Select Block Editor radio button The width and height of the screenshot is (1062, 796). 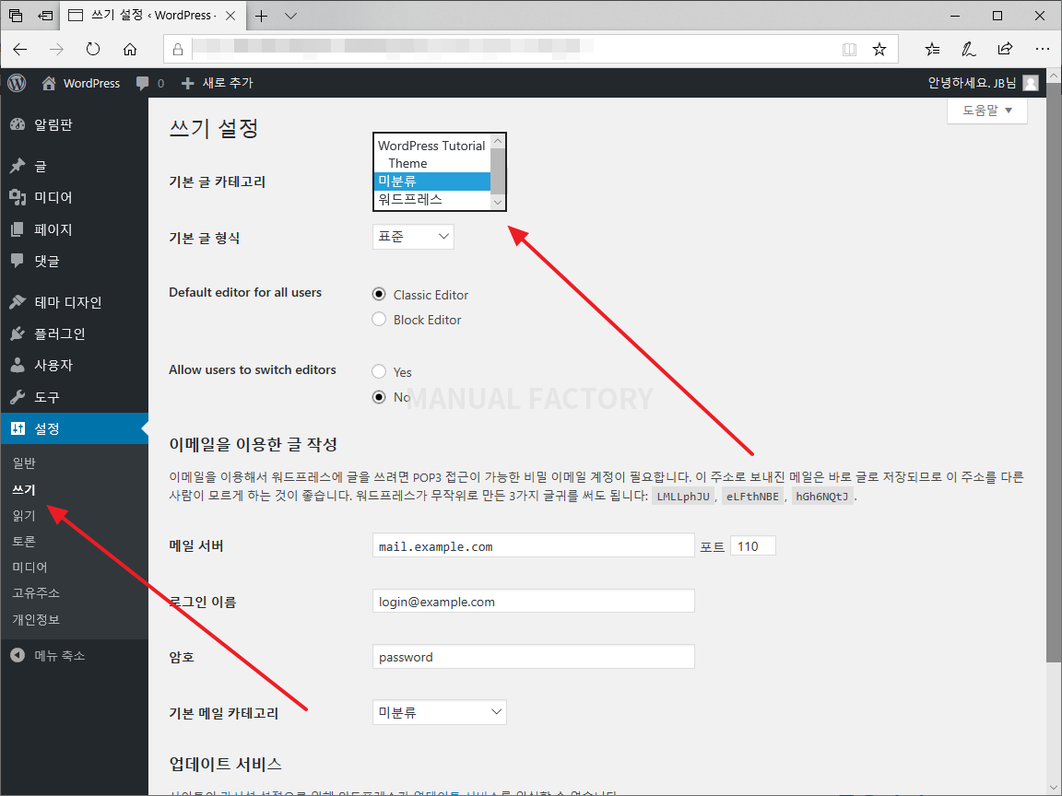(x=379, y=319)
